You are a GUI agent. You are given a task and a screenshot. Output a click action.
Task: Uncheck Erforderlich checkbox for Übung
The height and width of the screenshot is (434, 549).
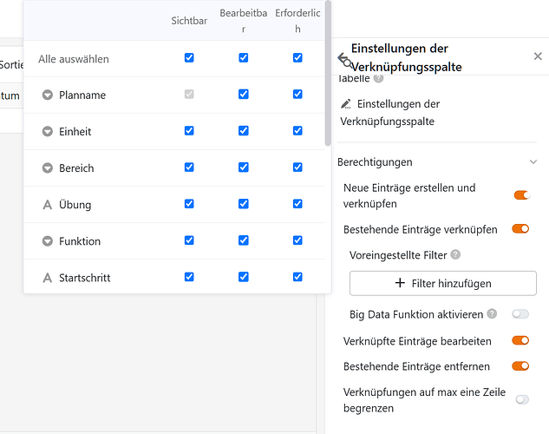click(x=297, y=204)
